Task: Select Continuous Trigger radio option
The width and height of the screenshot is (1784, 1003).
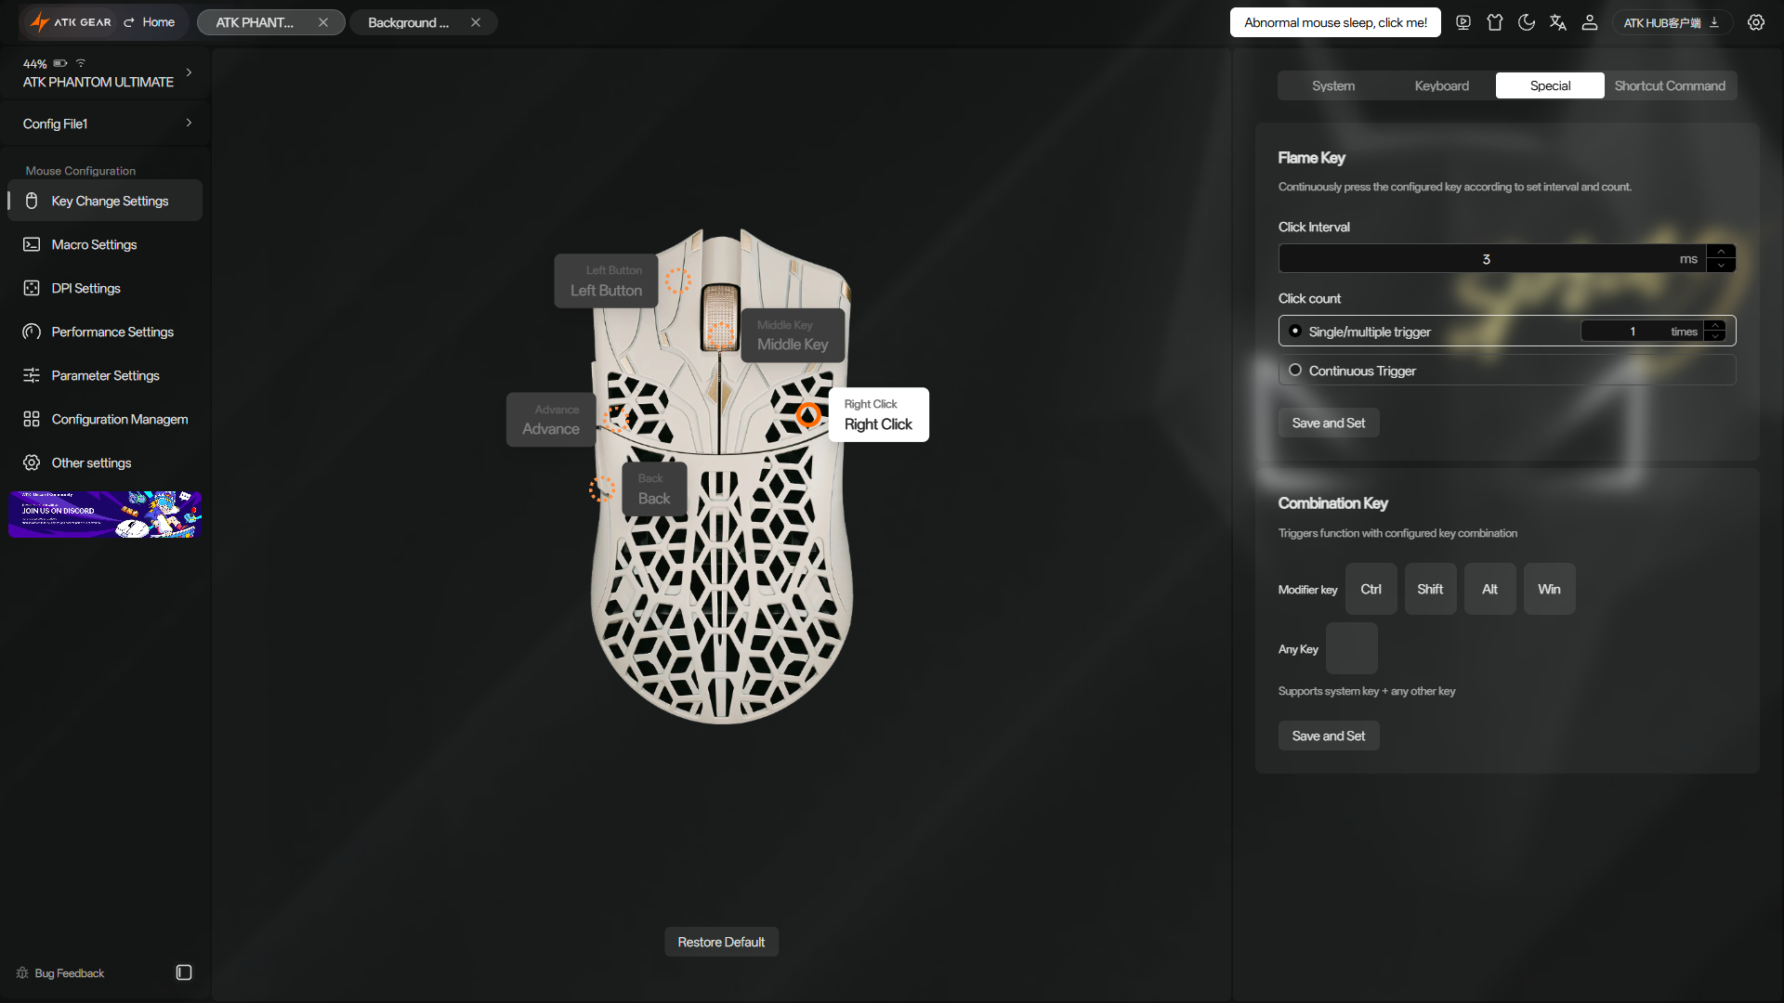Action: [1295, 370]
